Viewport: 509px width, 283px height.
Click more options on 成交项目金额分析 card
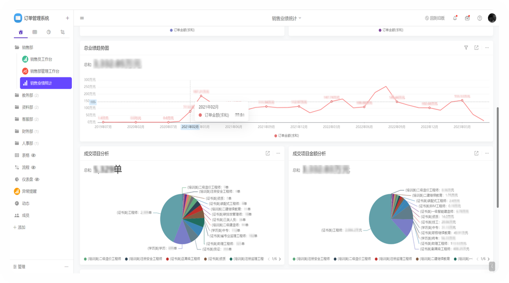487,153
